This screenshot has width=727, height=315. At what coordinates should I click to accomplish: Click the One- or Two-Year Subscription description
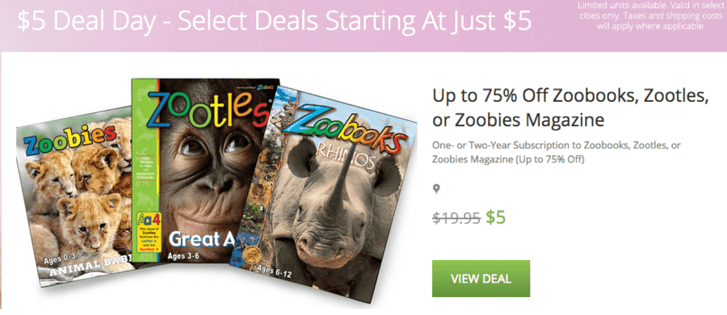pos(557,153)
